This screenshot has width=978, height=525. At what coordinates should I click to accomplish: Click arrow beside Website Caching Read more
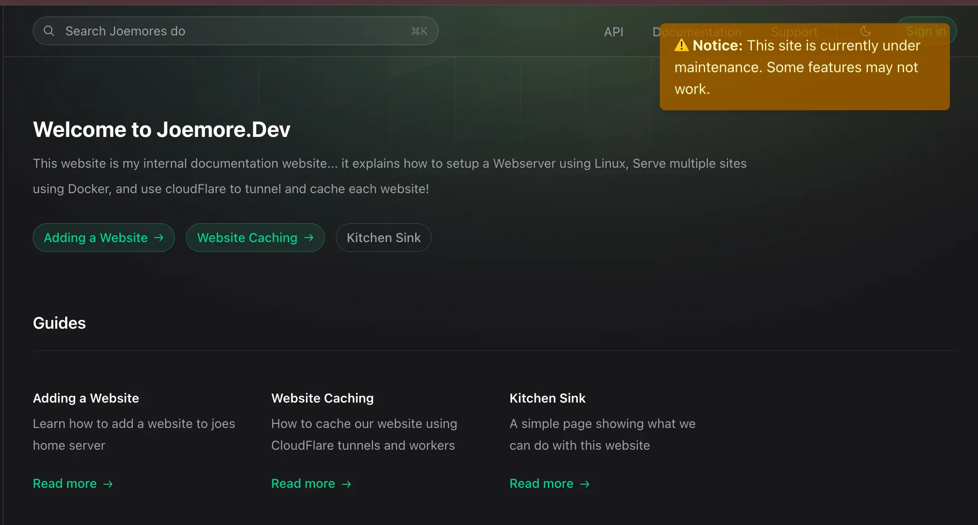(346, 484)
